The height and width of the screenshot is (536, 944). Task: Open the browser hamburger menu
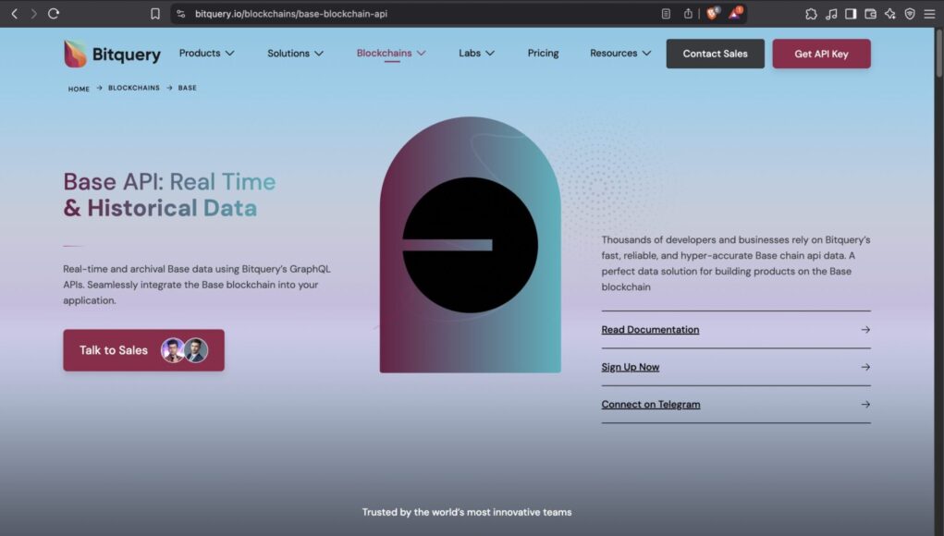click(929, 13)
